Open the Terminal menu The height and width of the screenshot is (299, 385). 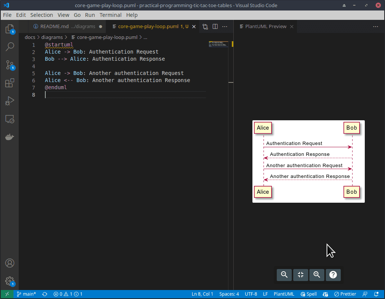[110, 15]
